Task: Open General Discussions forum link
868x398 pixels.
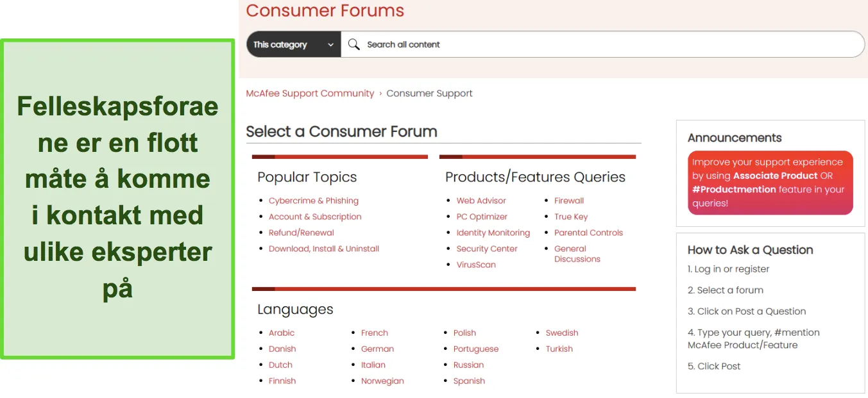Action: (x=576, y=254)
